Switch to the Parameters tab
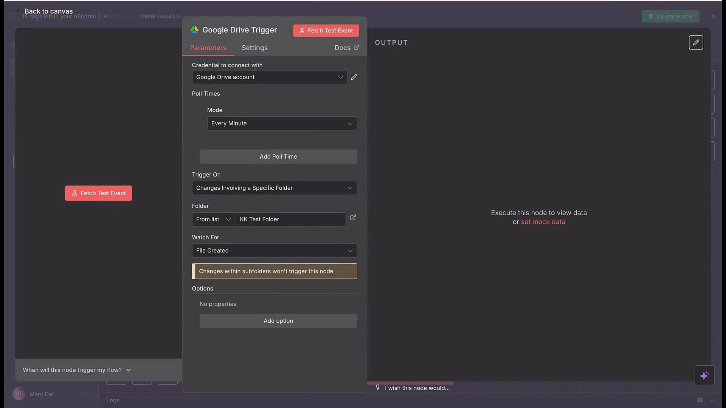Image resolution: width=726 pixels, height=408 pixels. pyautogui.click(x=208, y=48)
